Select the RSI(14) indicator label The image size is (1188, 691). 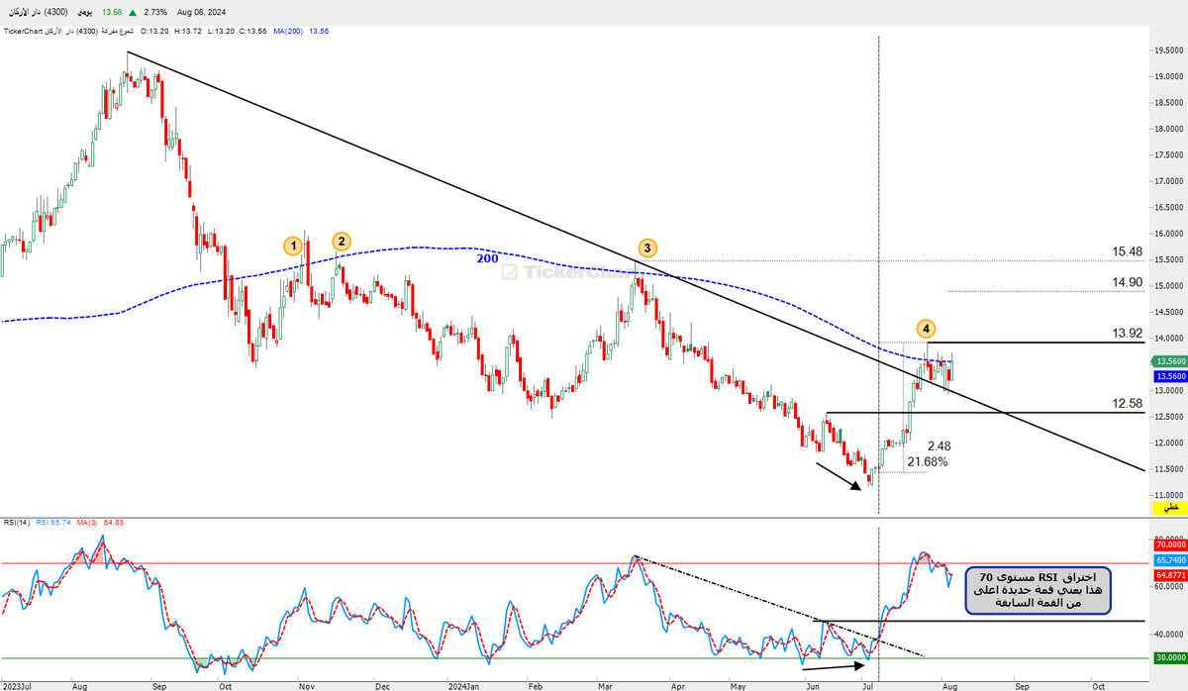15,523
